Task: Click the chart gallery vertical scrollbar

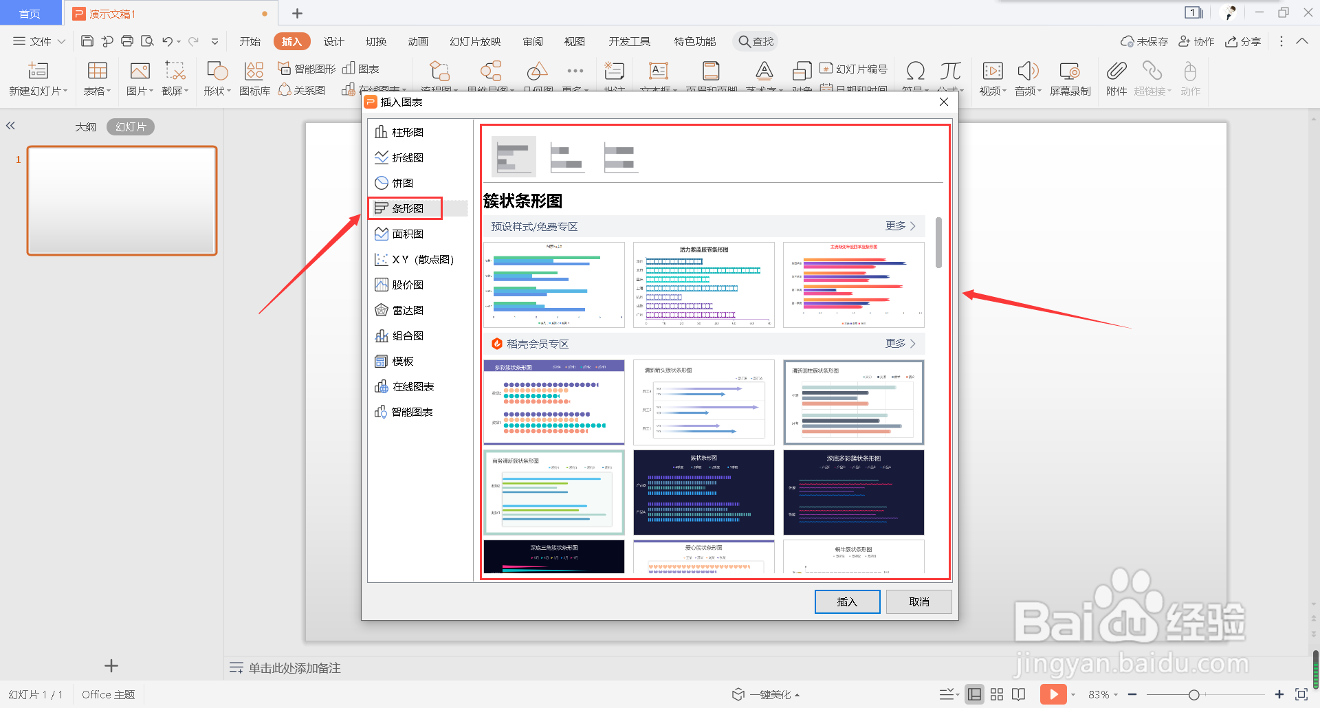Action: click(938, 243)
